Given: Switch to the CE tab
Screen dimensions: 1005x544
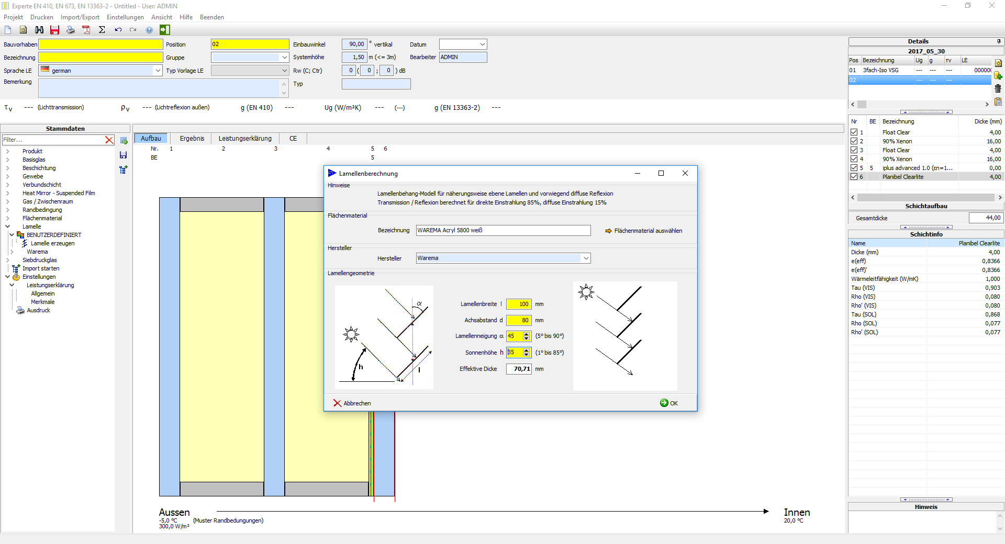Looking at the screenshot, I should [x=293, y=139].
